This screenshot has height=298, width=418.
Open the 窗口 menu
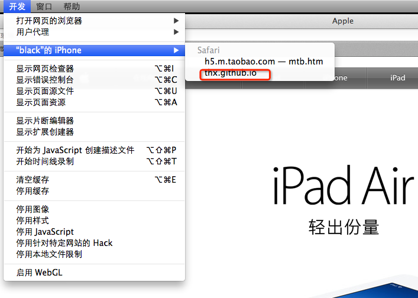coord(44,6)
